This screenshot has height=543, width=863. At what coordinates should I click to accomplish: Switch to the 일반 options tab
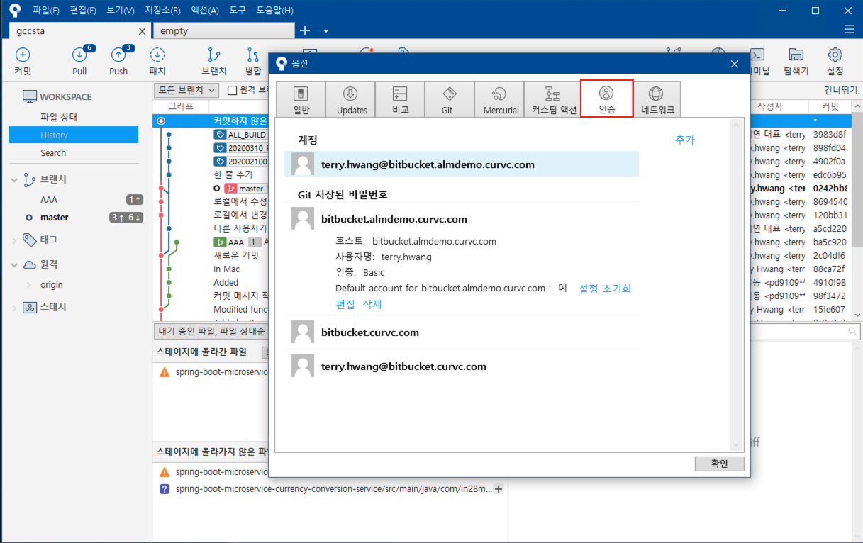[x=301, y=99]
